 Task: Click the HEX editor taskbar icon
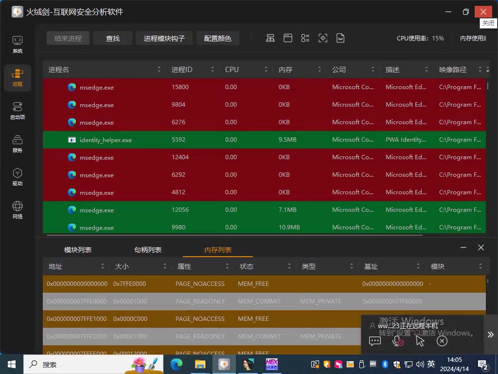(x=271, y=364)
